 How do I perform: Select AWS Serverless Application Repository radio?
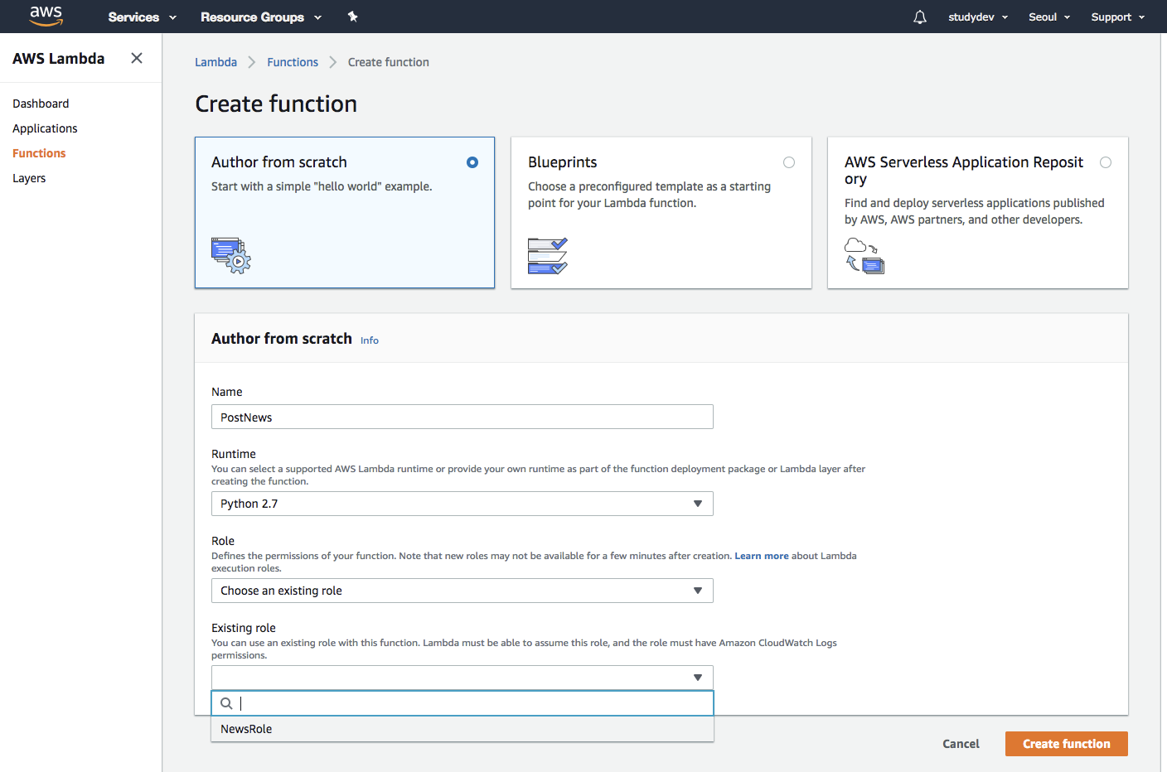pyautogui.click(x=1106, y=162)
